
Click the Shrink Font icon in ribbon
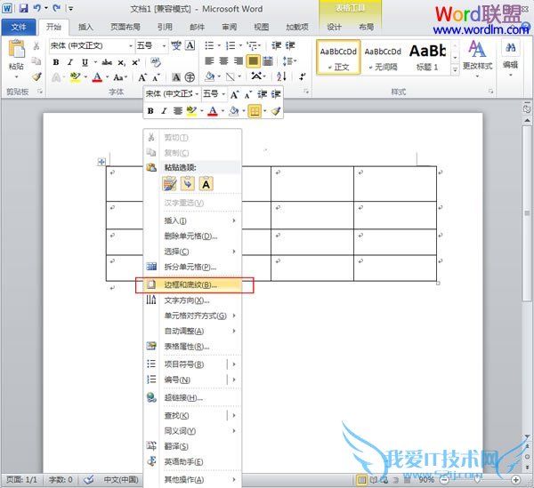(x=156, y=78)
